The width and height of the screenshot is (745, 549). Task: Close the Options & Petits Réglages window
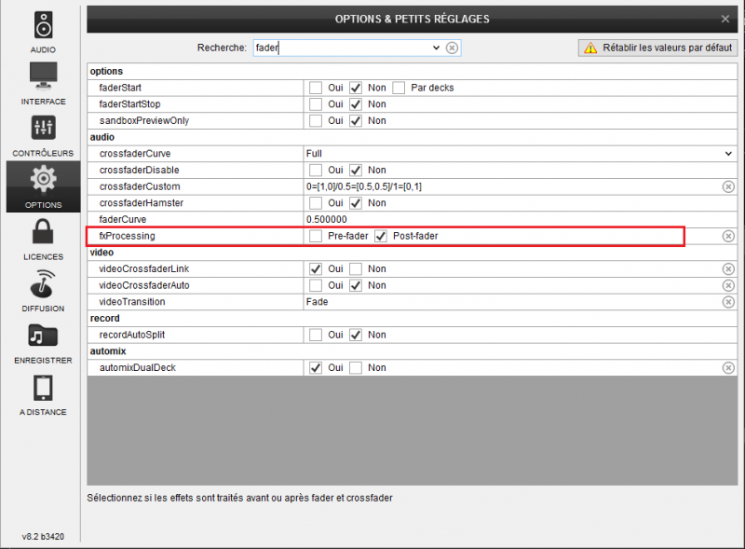tap(725, 19)
